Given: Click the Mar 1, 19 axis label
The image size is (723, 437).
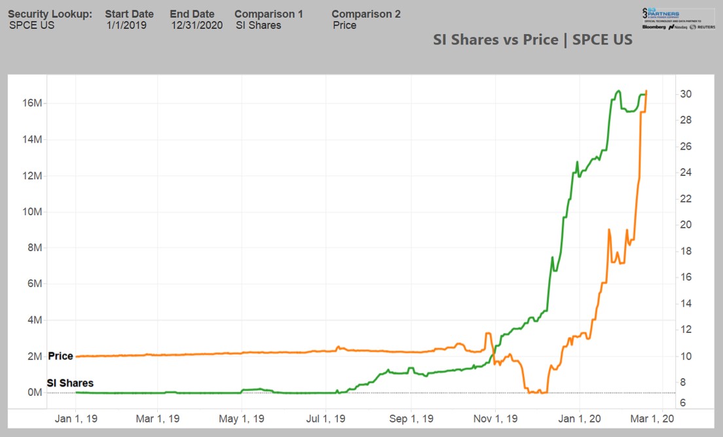Looking at the screenshot, I should 158,419.
